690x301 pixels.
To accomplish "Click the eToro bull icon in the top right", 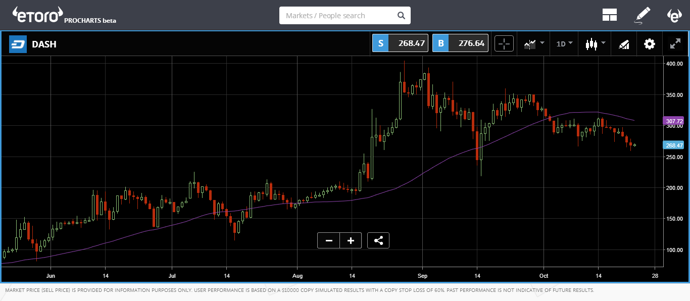I will 674,15.
